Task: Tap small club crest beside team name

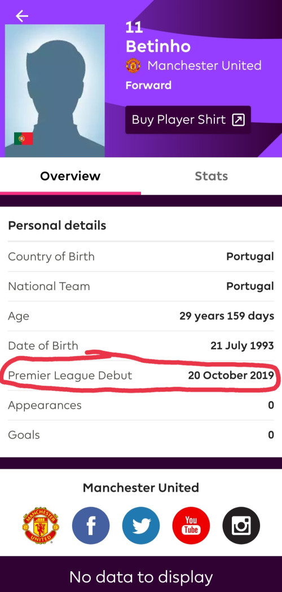Action: pos(133,66)
